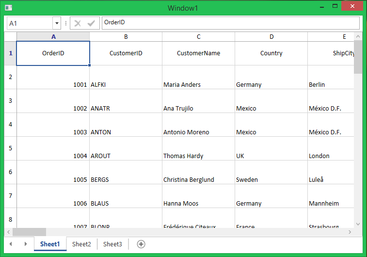Click the vertical scrollbar thumb
This screenshot has width=367, height=257.
pos(358,57)
